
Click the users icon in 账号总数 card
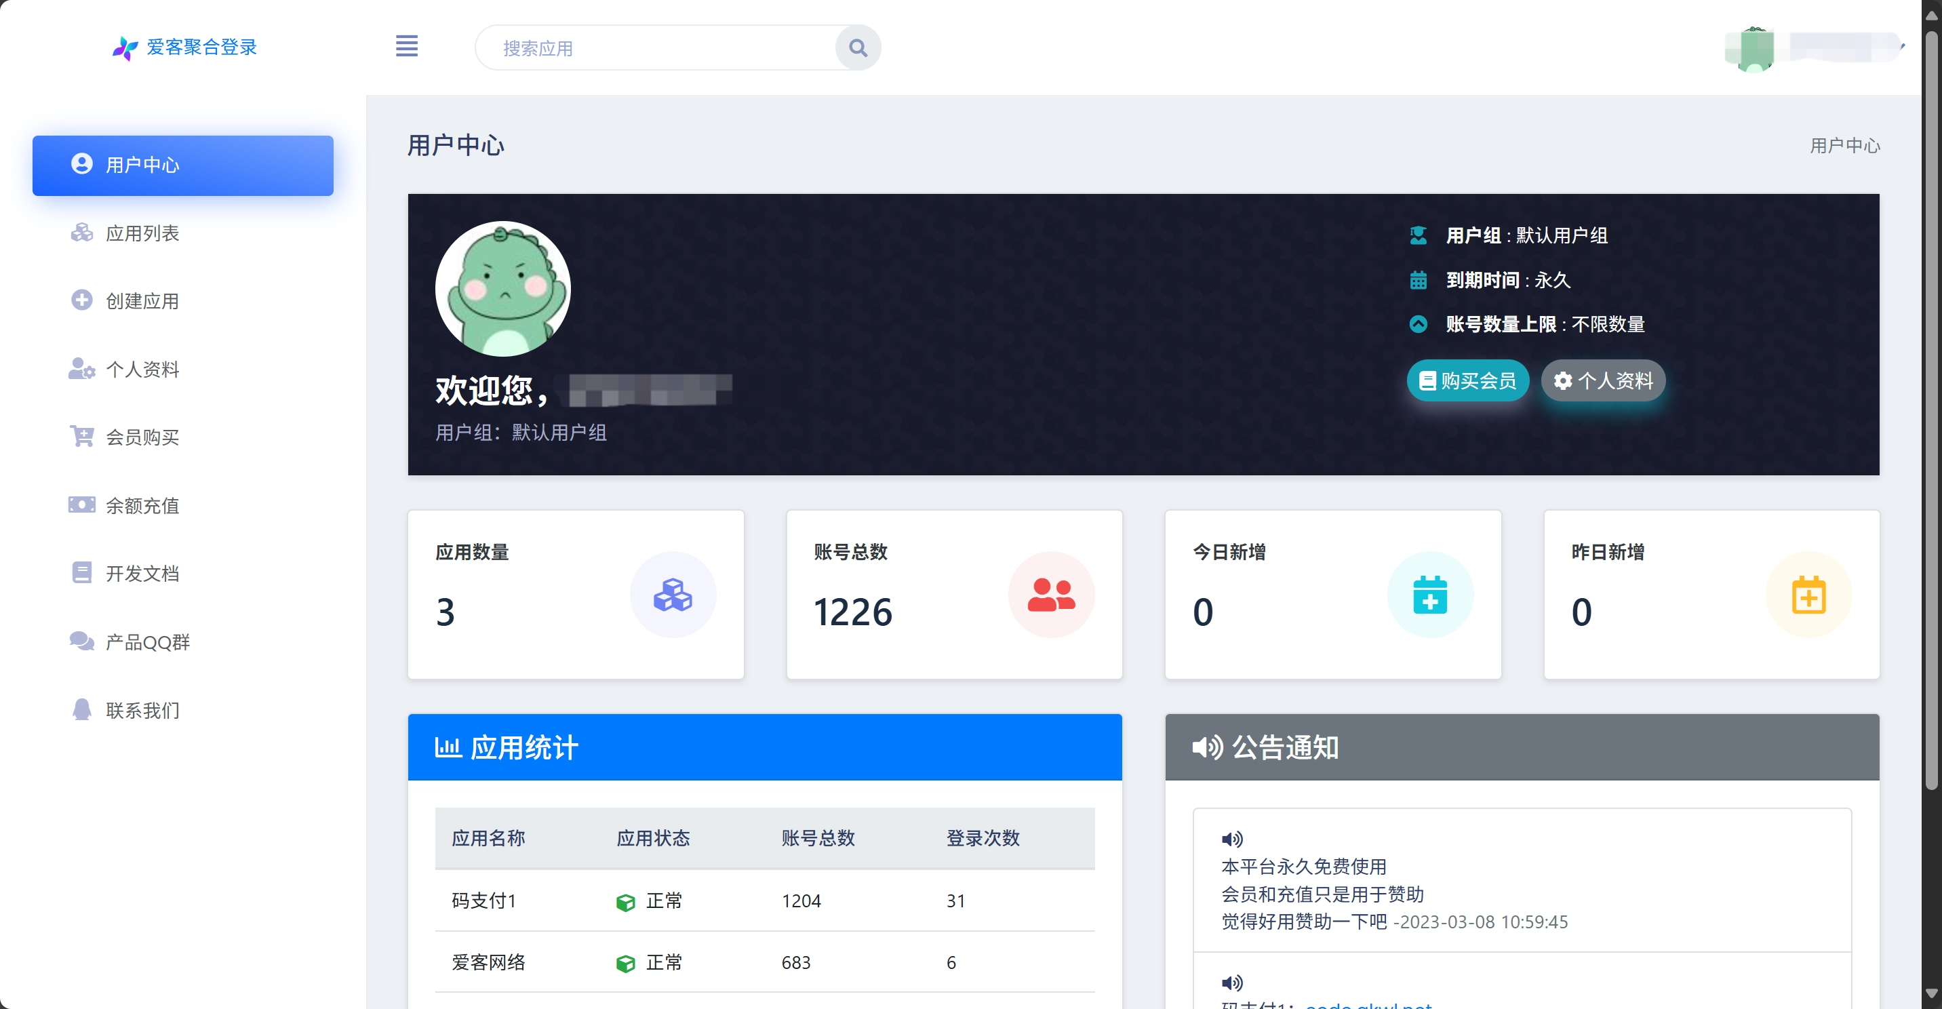(x=1051, y=595)
